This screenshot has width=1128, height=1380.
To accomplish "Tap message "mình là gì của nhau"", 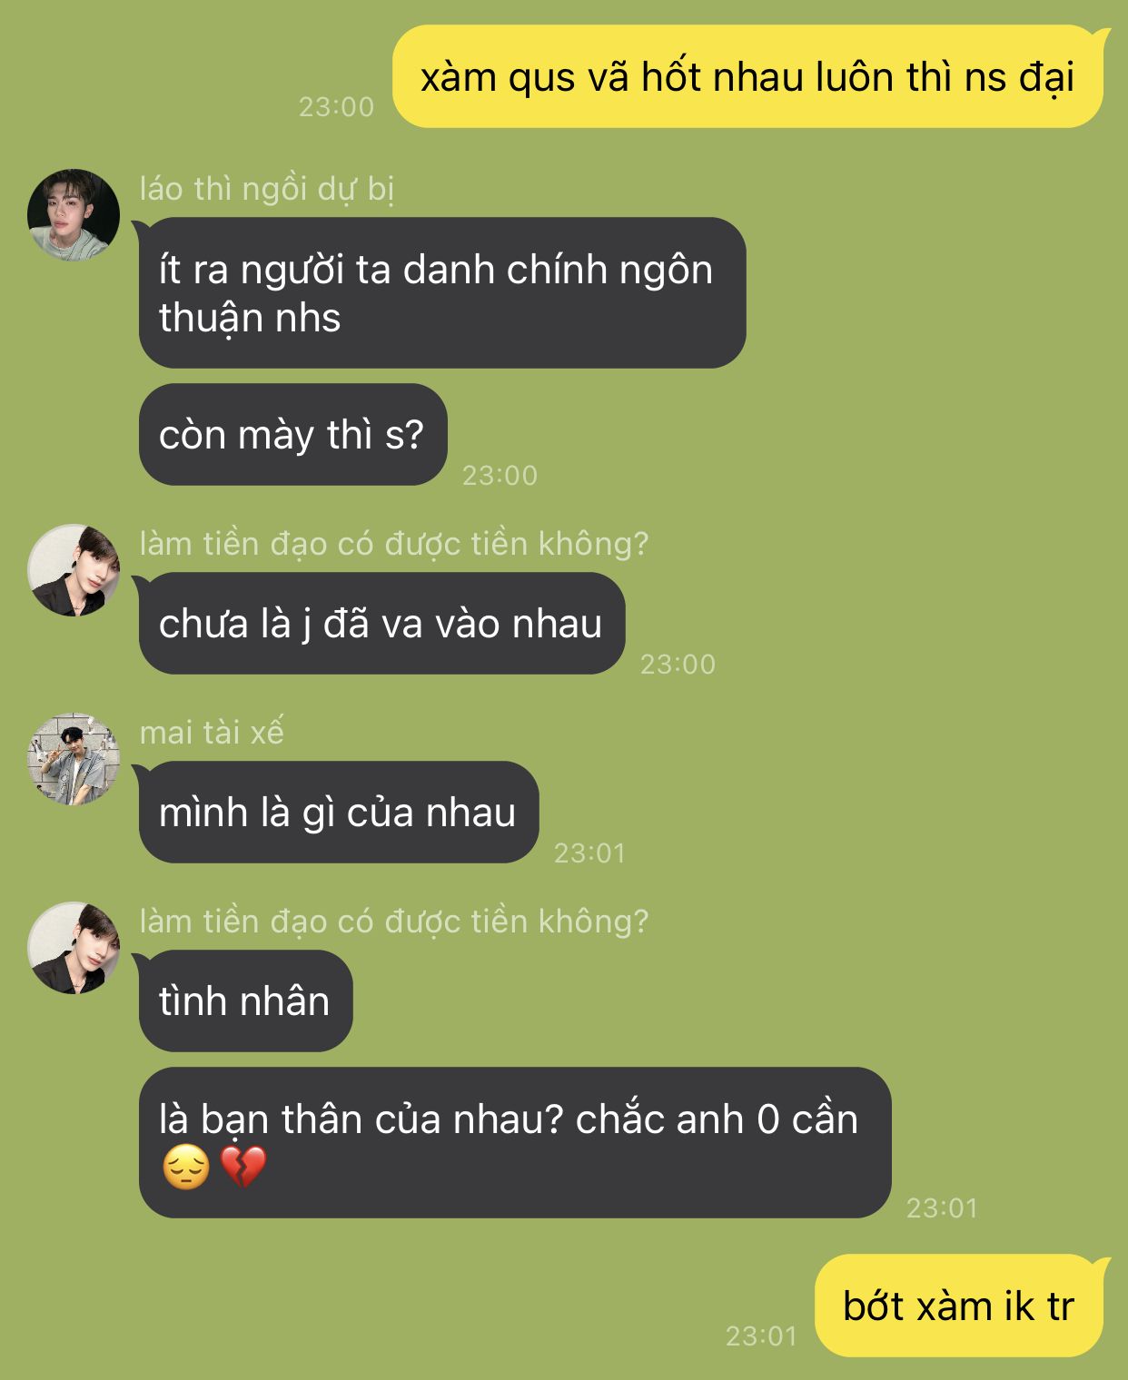I will [337, 813].
